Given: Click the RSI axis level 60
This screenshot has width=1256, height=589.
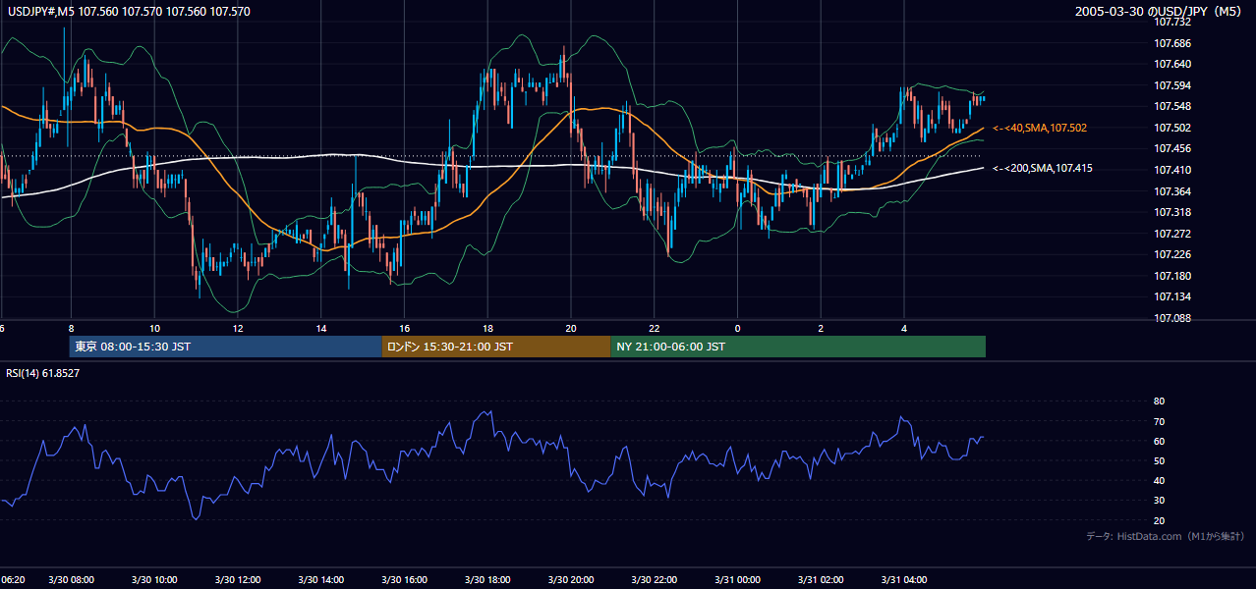Looking at the screenshot, I should coord(1160,441).
